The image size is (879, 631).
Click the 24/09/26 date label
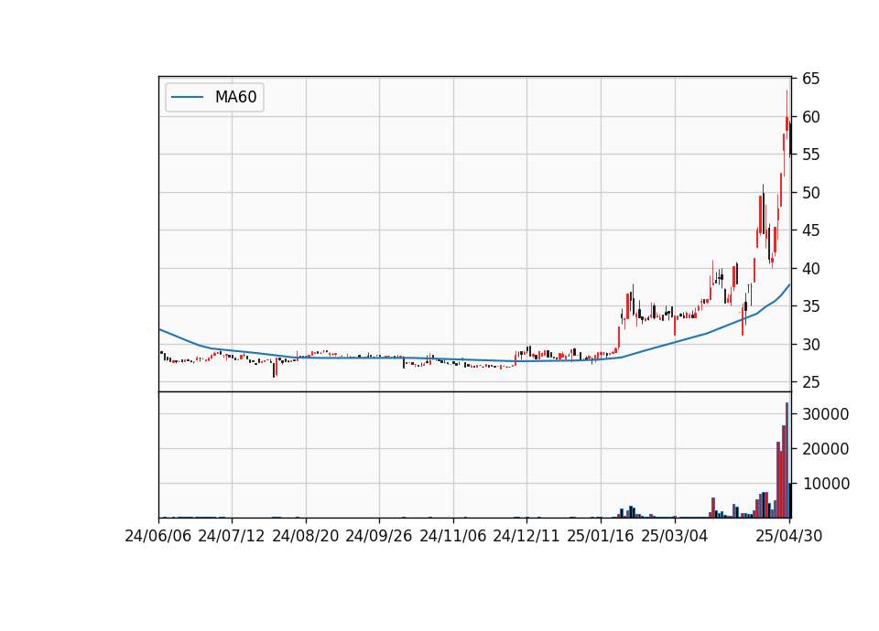(x=379, y=536)
